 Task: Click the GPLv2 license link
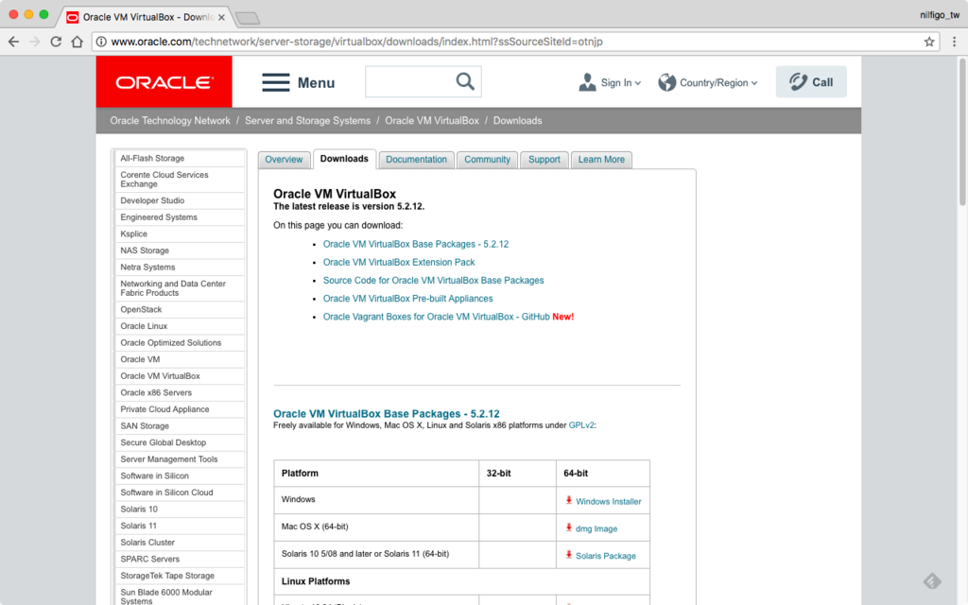pyautogui.click(x=581, y=425)
